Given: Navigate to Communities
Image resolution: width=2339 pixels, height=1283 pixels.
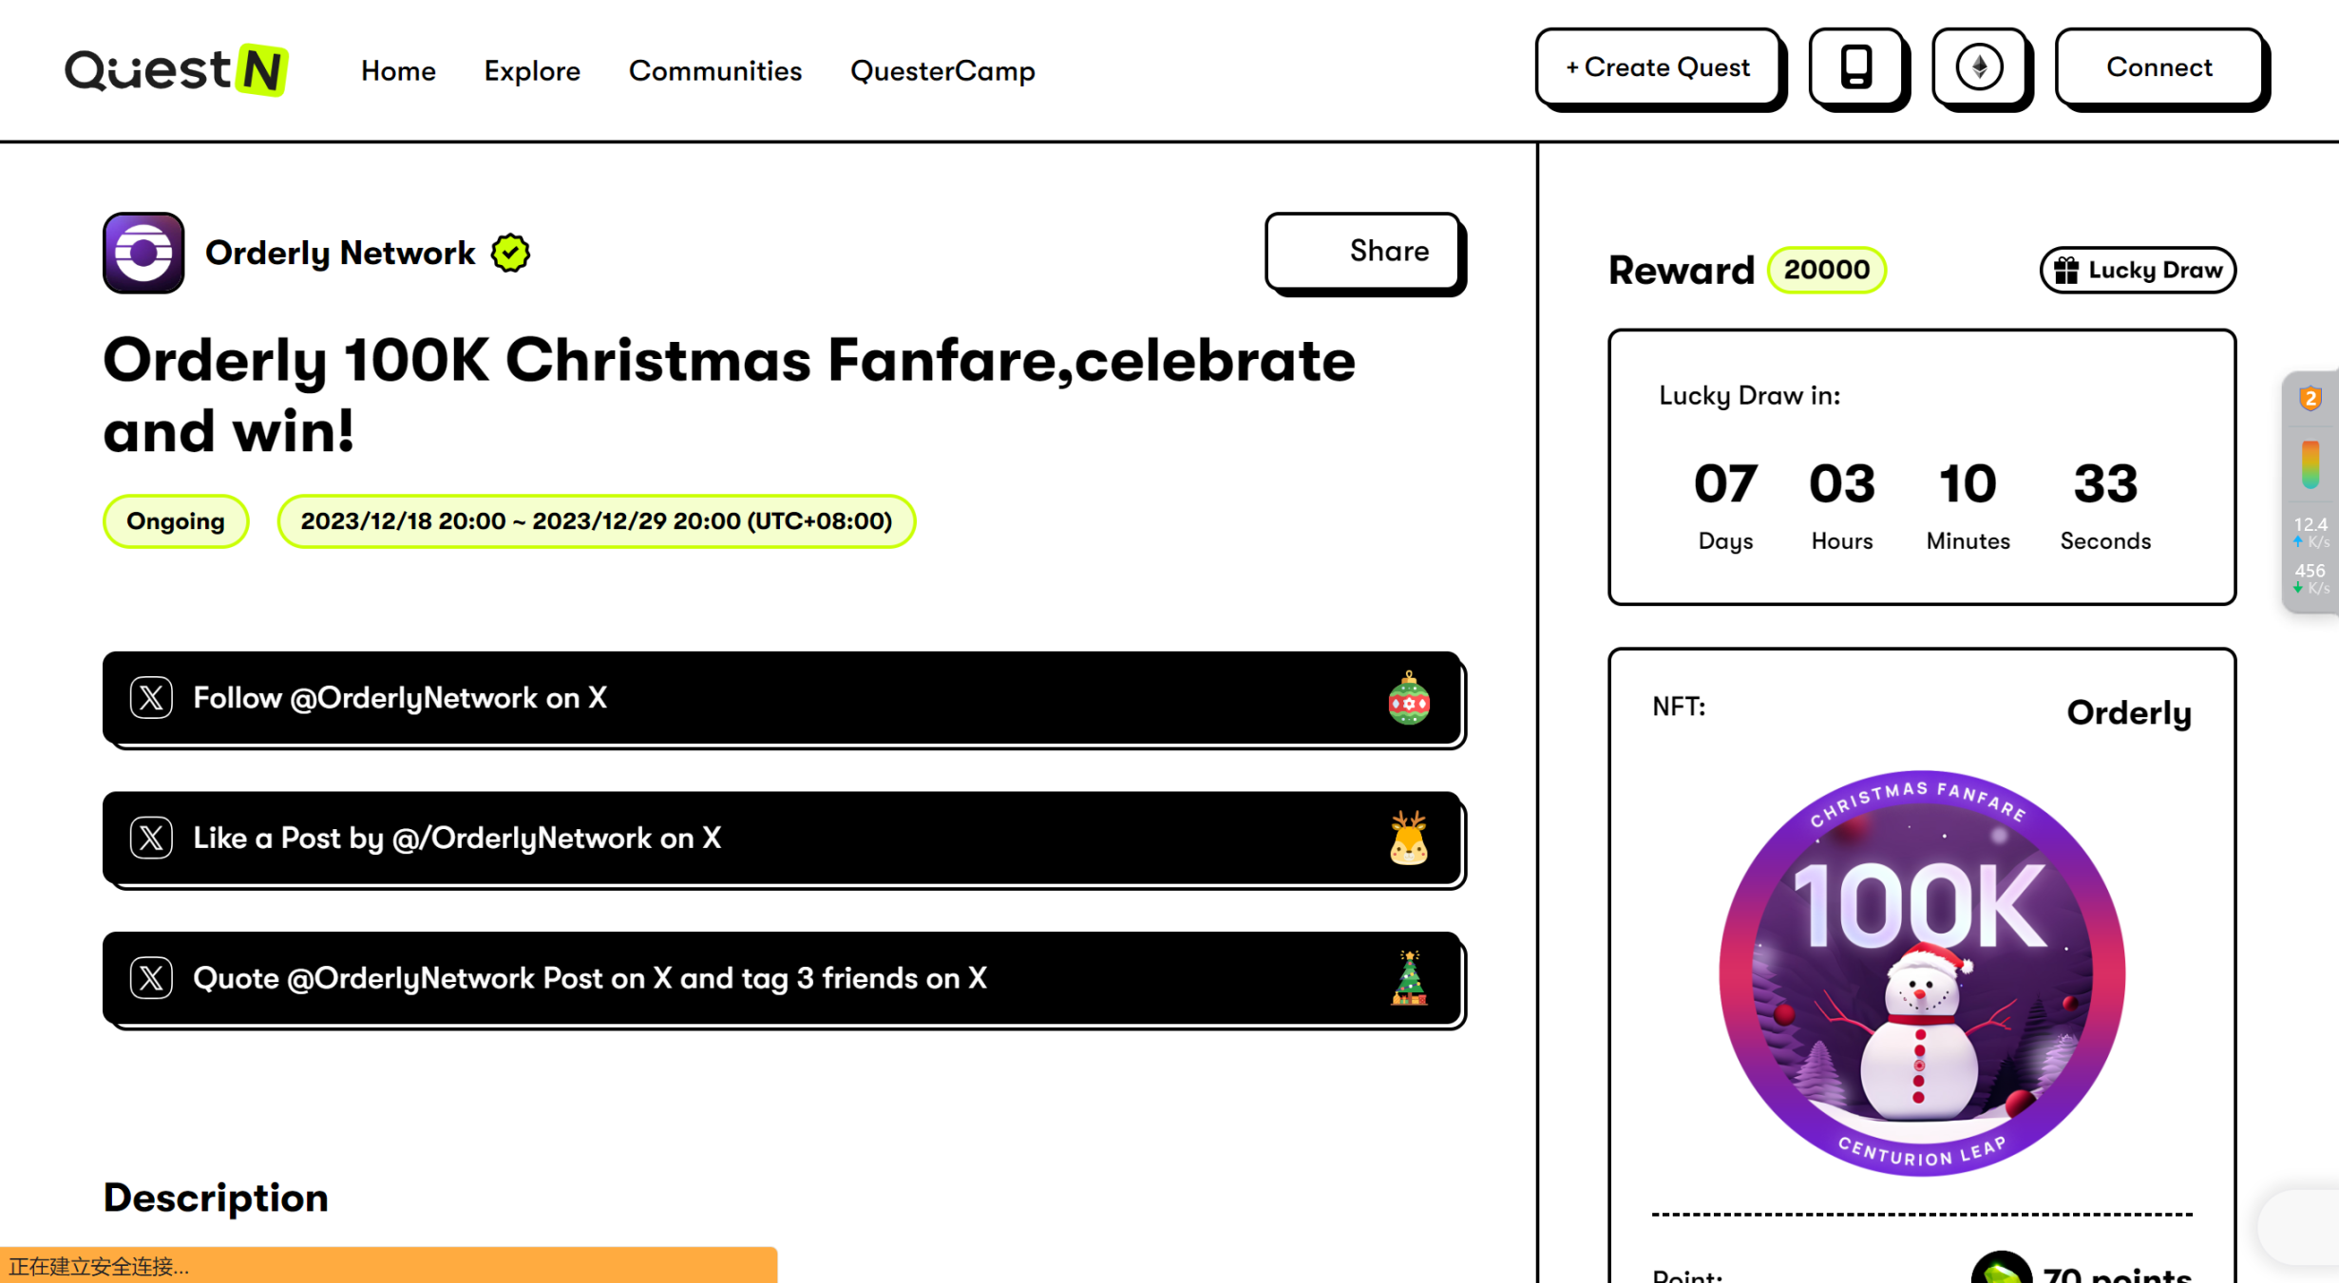Looking at the screenshot, I should pyautogui.click(x=715, y=70).
